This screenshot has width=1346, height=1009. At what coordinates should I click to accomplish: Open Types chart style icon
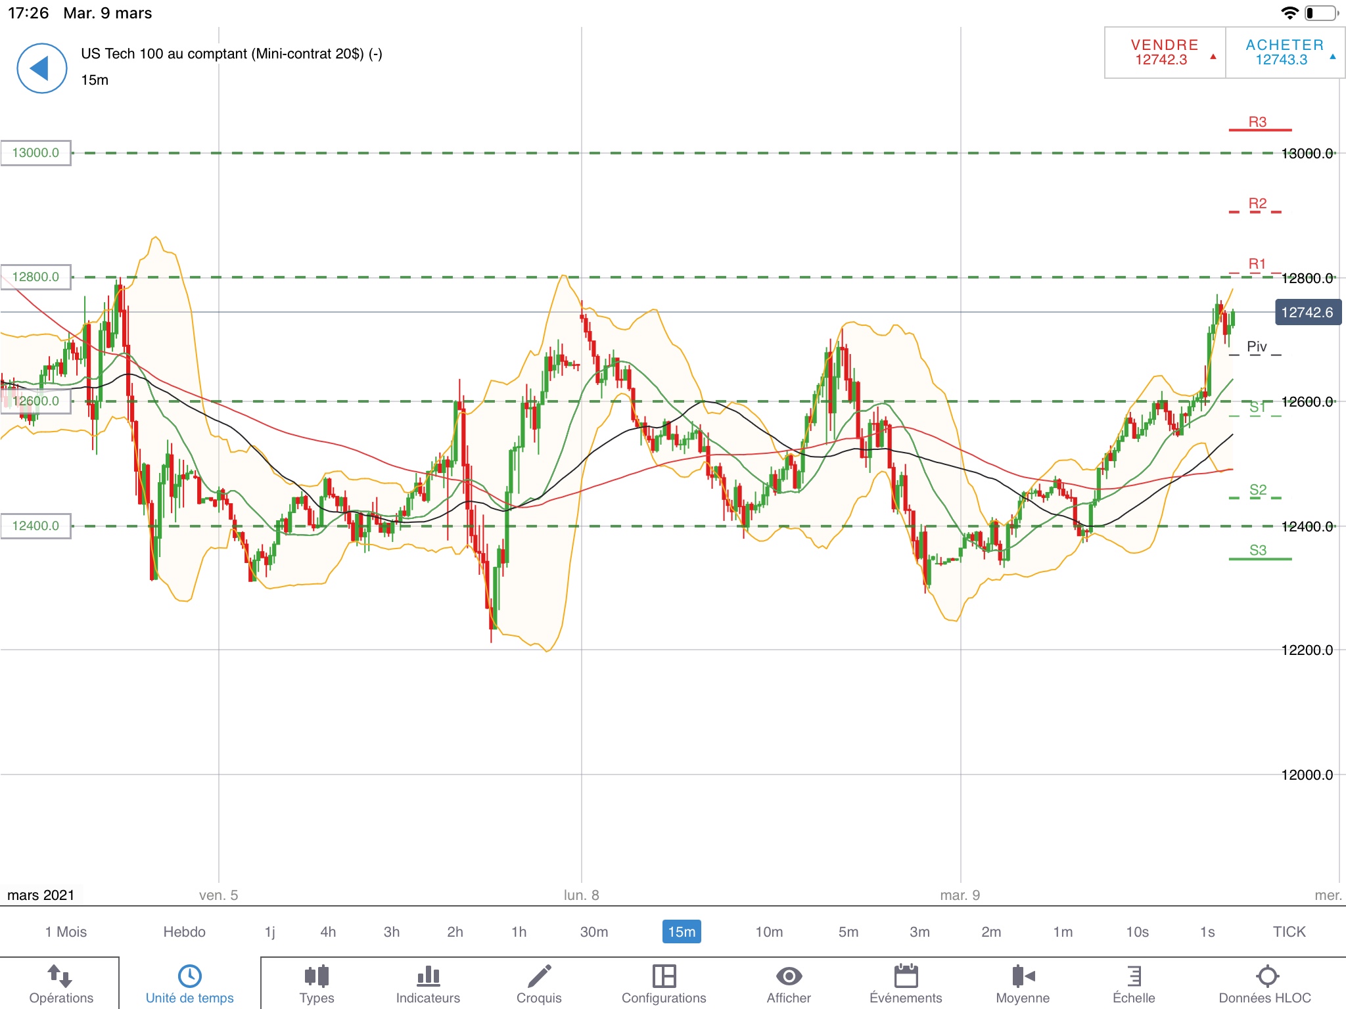coord(317,977)
